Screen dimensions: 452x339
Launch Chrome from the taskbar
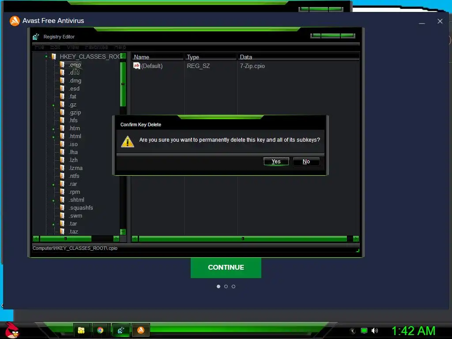pos(100,330)
